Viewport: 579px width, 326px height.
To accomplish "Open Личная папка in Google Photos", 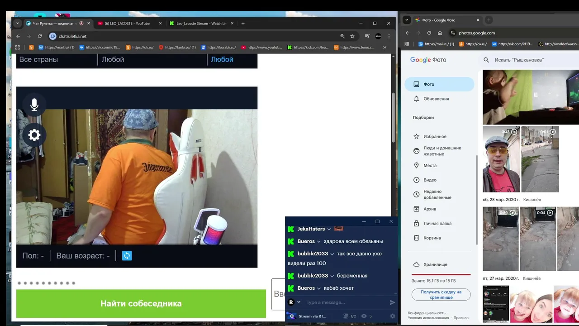I will tap(437, 223).
